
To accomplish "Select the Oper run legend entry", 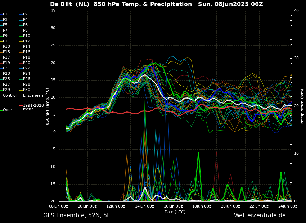I will point(7,110).
